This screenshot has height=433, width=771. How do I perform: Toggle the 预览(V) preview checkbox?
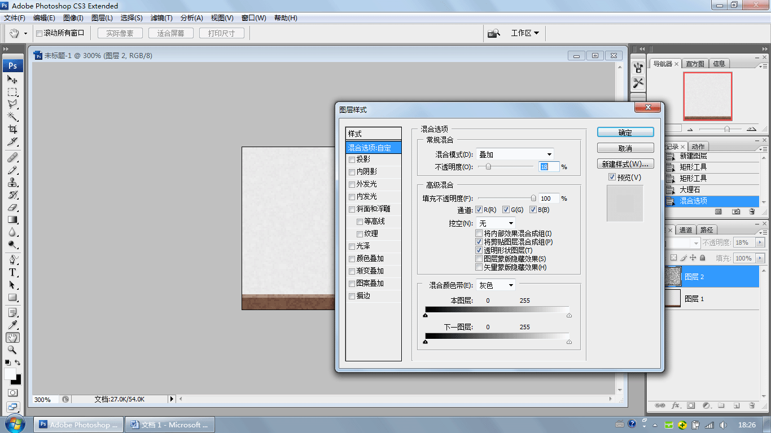pyautogui.click(x=612, y=177)
